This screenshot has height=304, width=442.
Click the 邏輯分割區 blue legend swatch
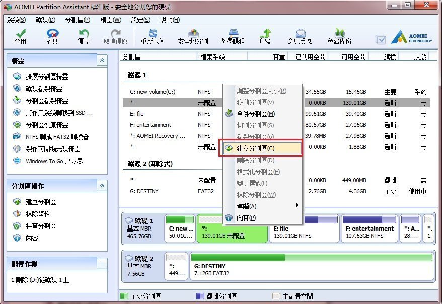tap(200, 296)
